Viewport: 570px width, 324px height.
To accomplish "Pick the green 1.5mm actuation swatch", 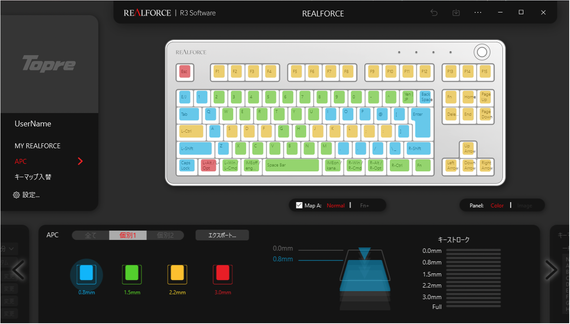I will point(132,274).
